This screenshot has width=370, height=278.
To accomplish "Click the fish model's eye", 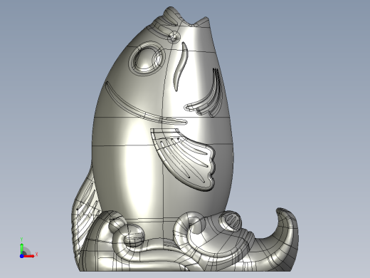I will pos(147,58).
